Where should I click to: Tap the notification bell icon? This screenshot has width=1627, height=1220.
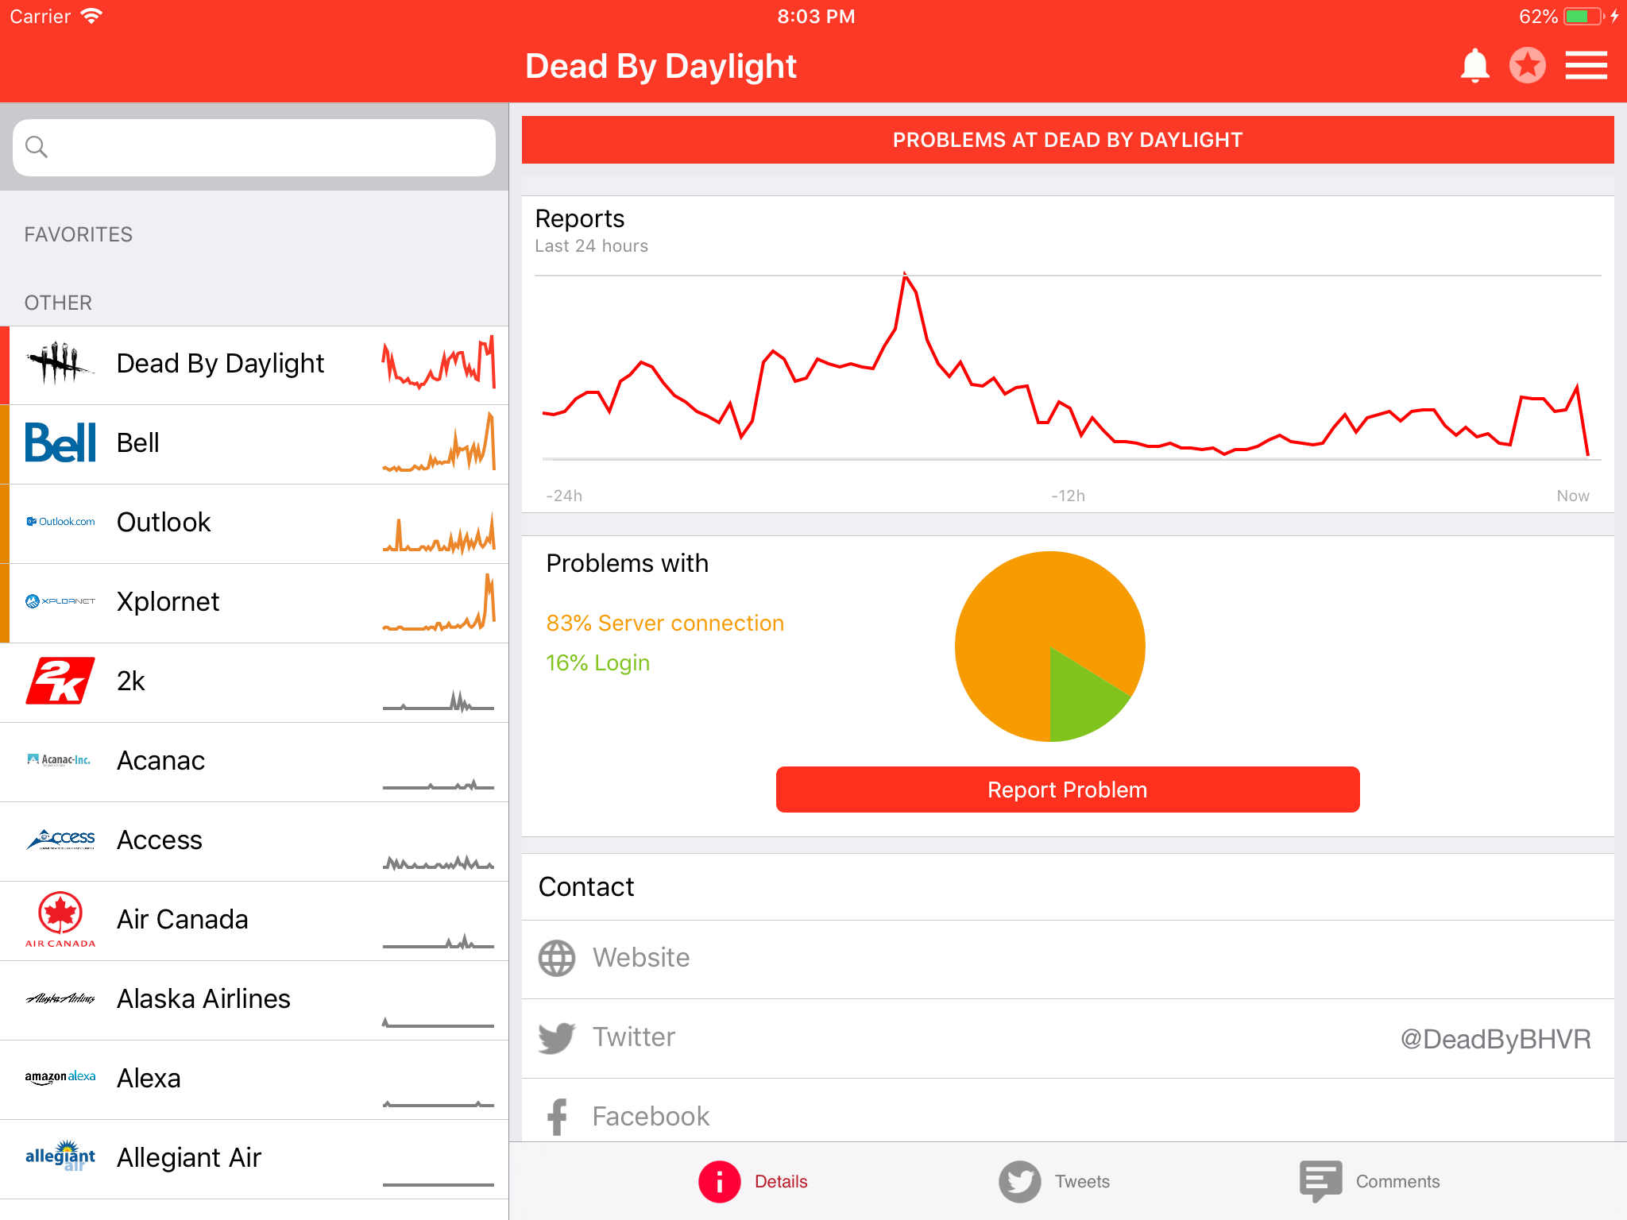pyautogui.click(x=1474, y=66)
